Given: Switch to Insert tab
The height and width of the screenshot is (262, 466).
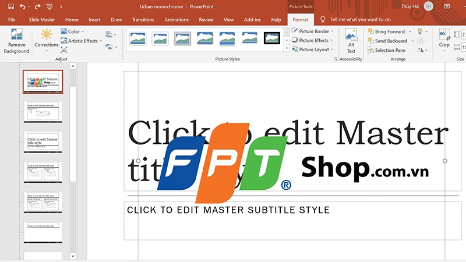Looking at the screenshot, I should tap(94, 20).
